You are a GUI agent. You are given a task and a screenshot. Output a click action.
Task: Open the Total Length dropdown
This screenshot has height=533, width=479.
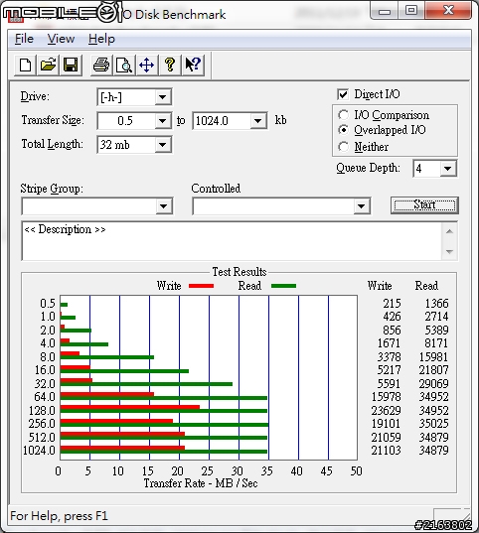point(163,145)
